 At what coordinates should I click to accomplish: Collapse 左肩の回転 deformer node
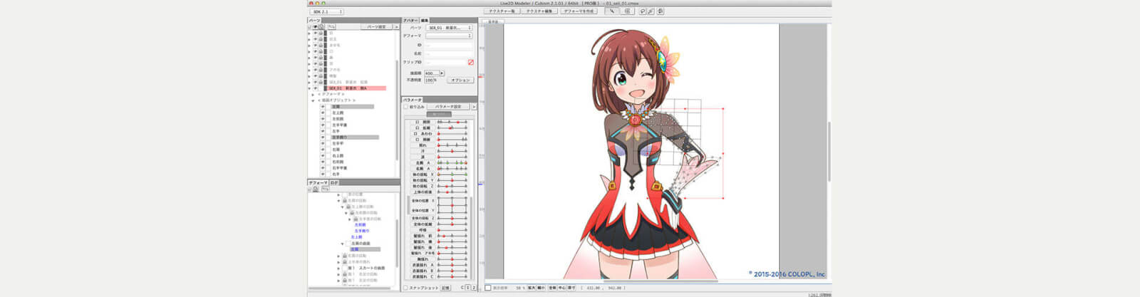339,201
